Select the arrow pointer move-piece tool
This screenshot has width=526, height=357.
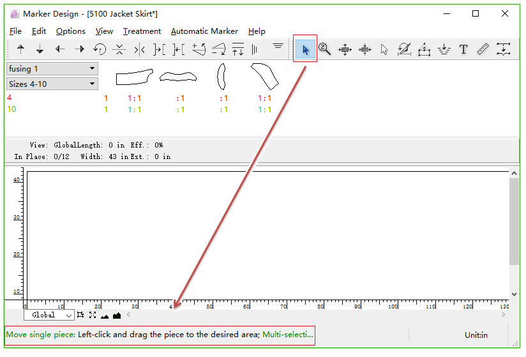305,49
